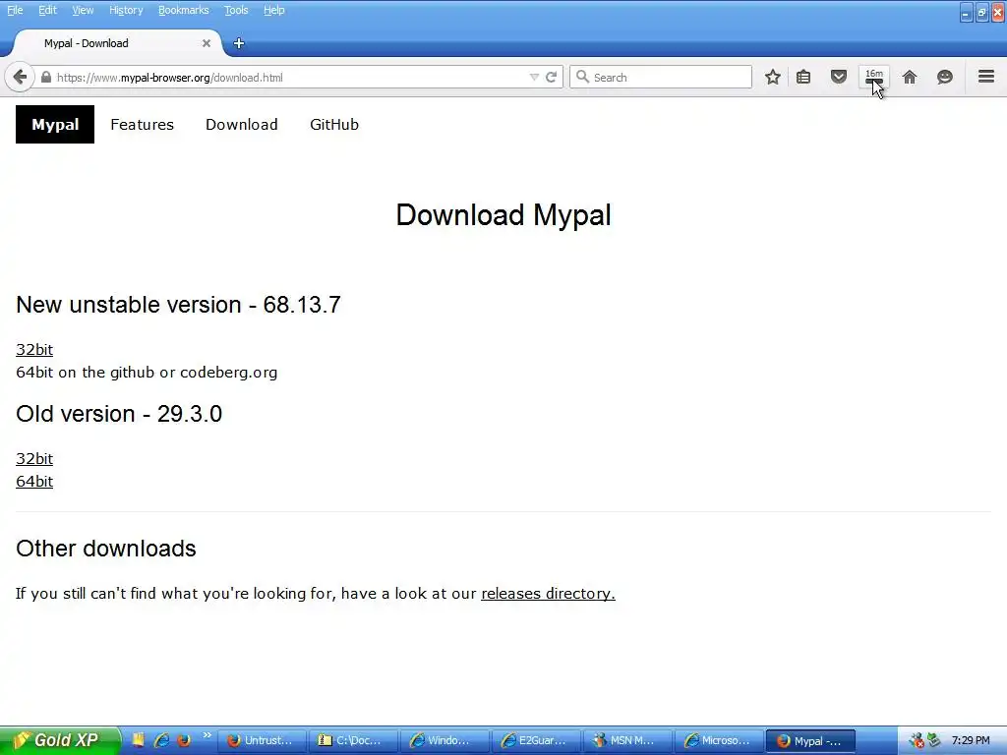Click text 64bit on the github or codeberg.org
Image resolution: width=1007 pixels, height=755 pixels.
pos(148,373)
